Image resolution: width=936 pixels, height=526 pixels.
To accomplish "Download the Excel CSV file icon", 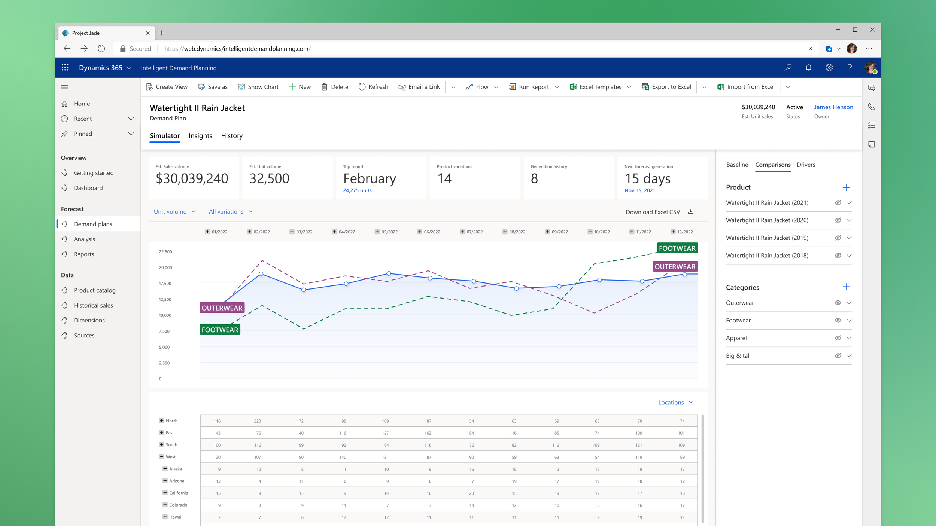I will [691, 212].
